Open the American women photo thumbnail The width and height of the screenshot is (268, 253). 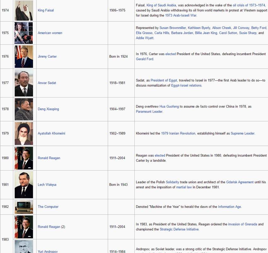click(24, 33)
